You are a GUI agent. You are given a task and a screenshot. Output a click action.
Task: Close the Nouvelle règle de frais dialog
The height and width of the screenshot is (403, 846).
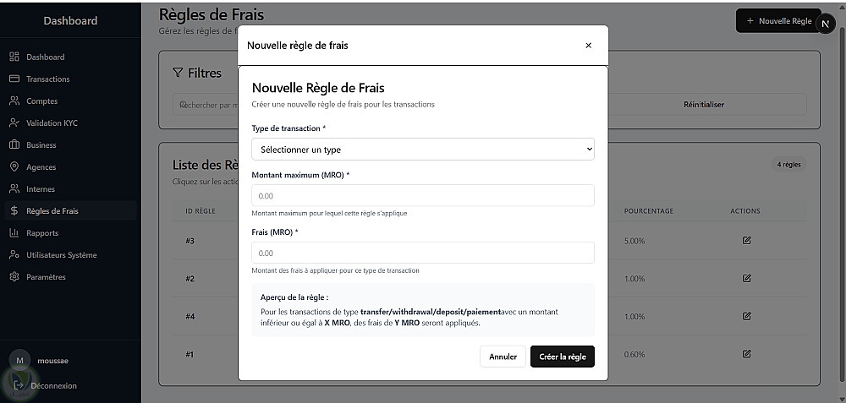click(x=589, y=46)
